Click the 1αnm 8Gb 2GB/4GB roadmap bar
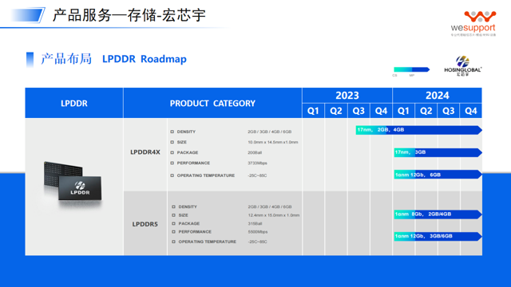This screenshot has width=511, height=287. [438, 214]
